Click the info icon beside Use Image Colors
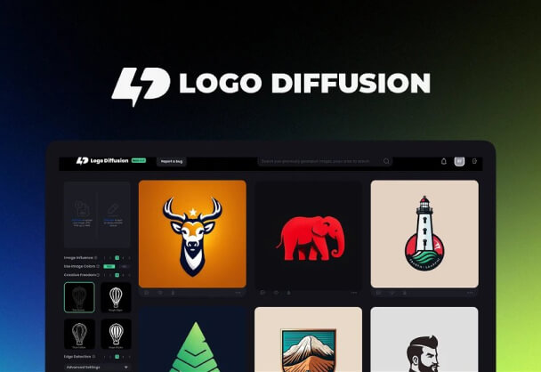The image size is (541, 372). (x=98, y=266)
